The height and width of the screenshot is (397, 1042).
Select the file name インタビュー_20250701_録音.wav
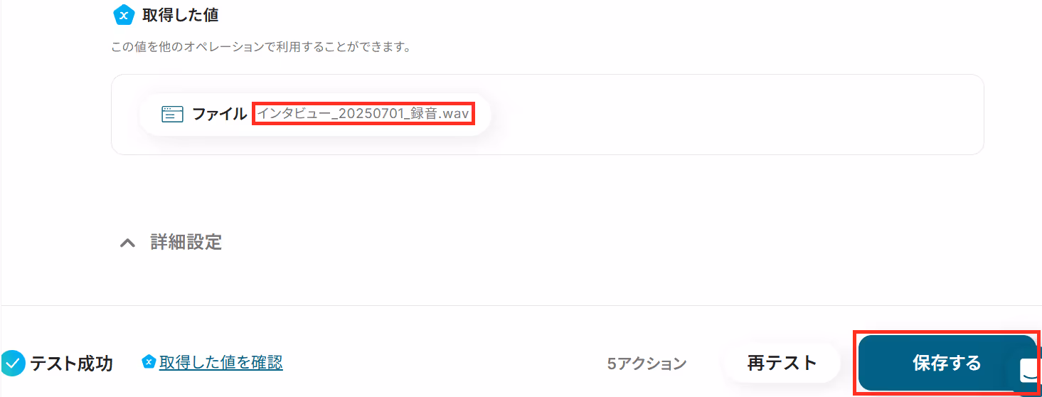click(364, 114)
